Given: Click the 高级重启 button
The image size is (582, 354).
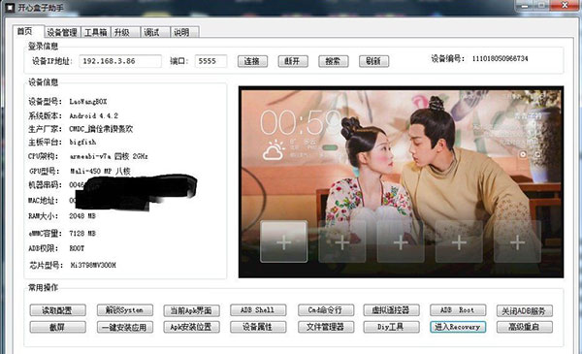Looking at the screenshot, I should (525, 327).
